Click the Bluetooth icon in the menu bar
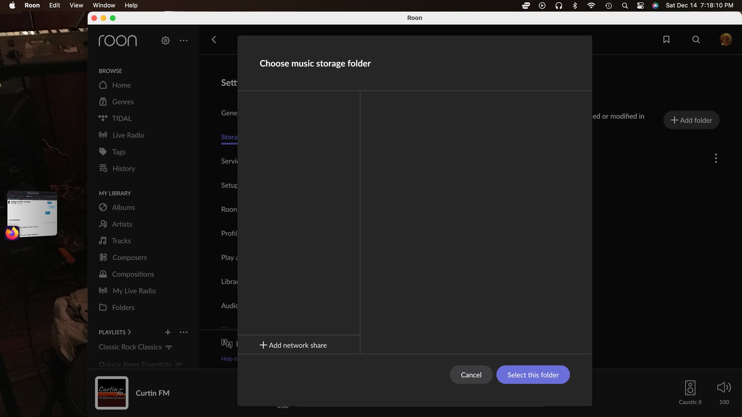Image resolution: width=742 pixels, height=417 pixels. coord(575,5)
